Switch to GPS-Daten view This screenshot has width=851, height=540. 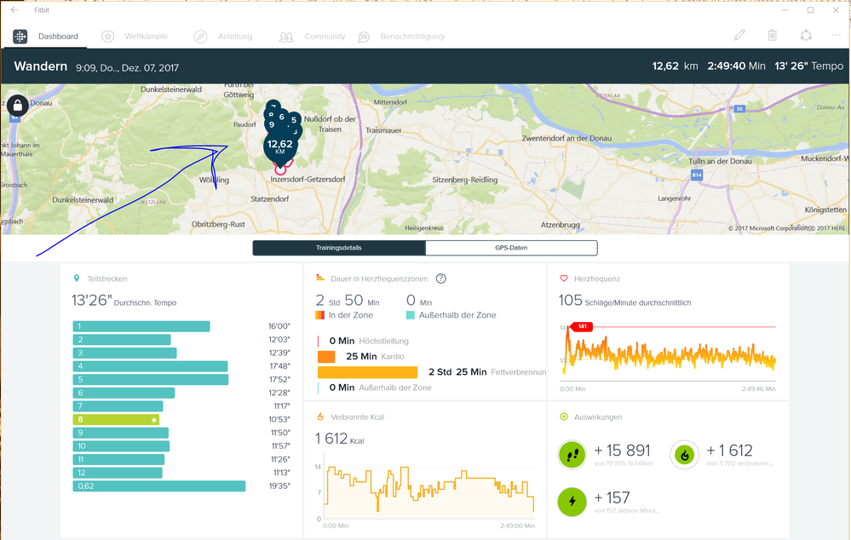(511, 248)
